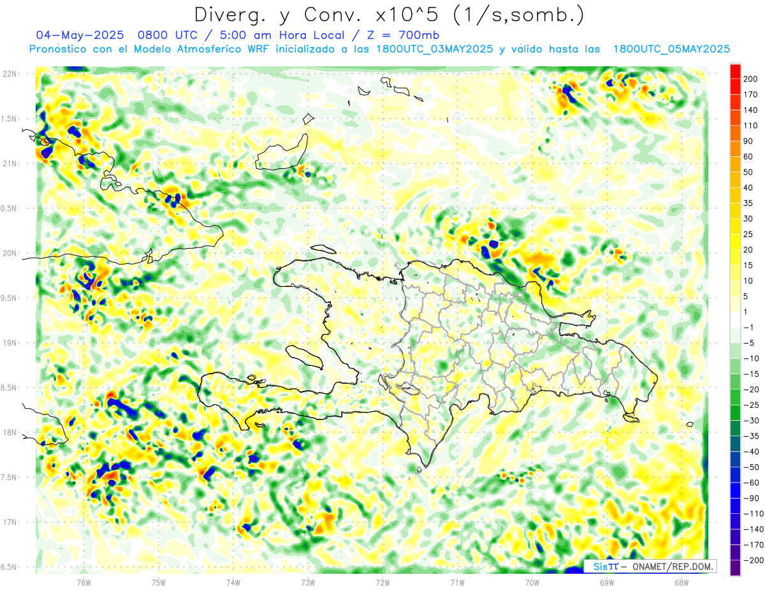Click the '-40' color scale label
Image resolution: width=765 pixels, height=591 pixels.
tap(751, 451)
